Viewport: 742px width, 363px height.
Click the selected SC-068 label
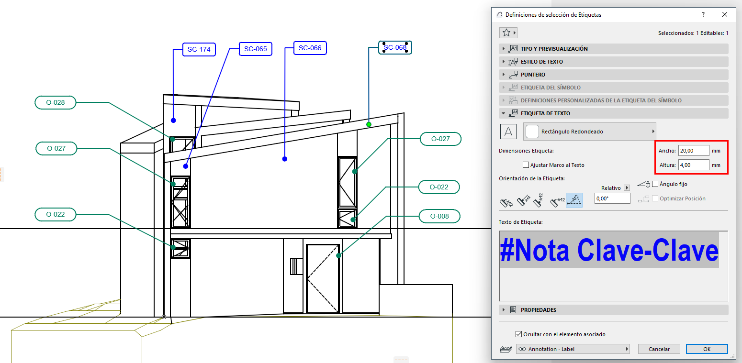pyautogui.click(x=395, y=47)
